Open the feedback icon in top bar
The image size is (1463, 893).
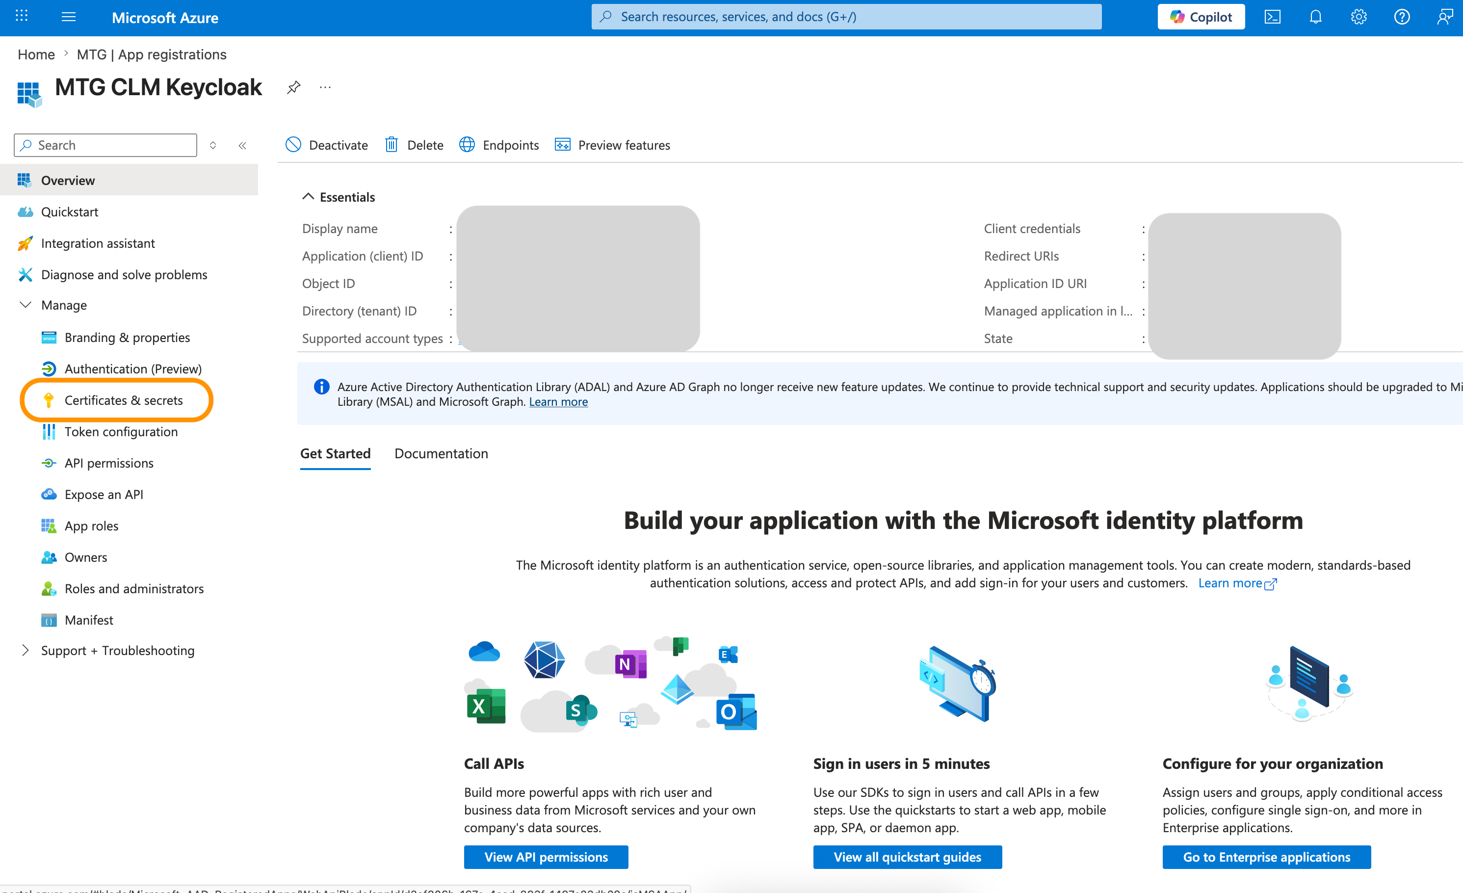[1445, 17]
